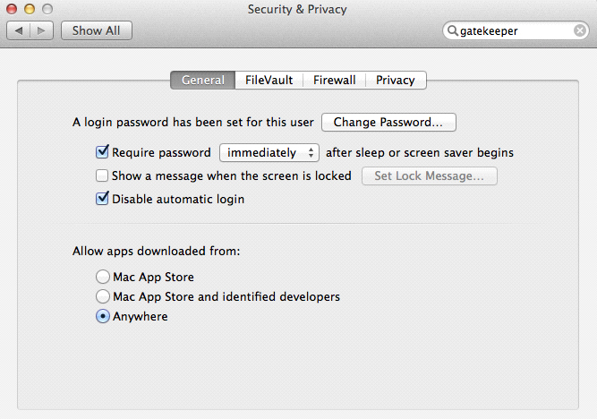Open the Firewall tab
Viewport: 597px width, 419px height.
(x=334, y=80)
